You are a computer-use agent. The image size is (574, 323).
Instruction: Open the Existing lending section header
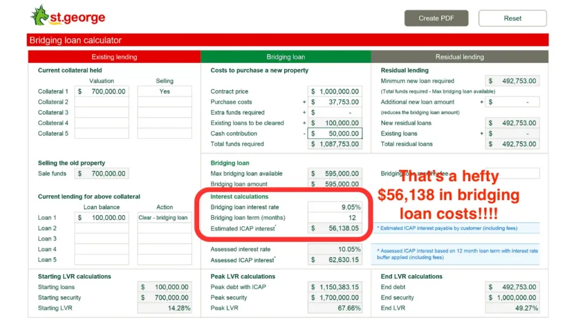point(114,57)
